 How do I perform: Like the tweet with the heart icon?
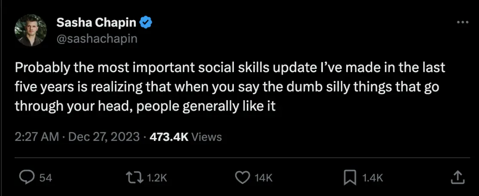click(243, 177)
